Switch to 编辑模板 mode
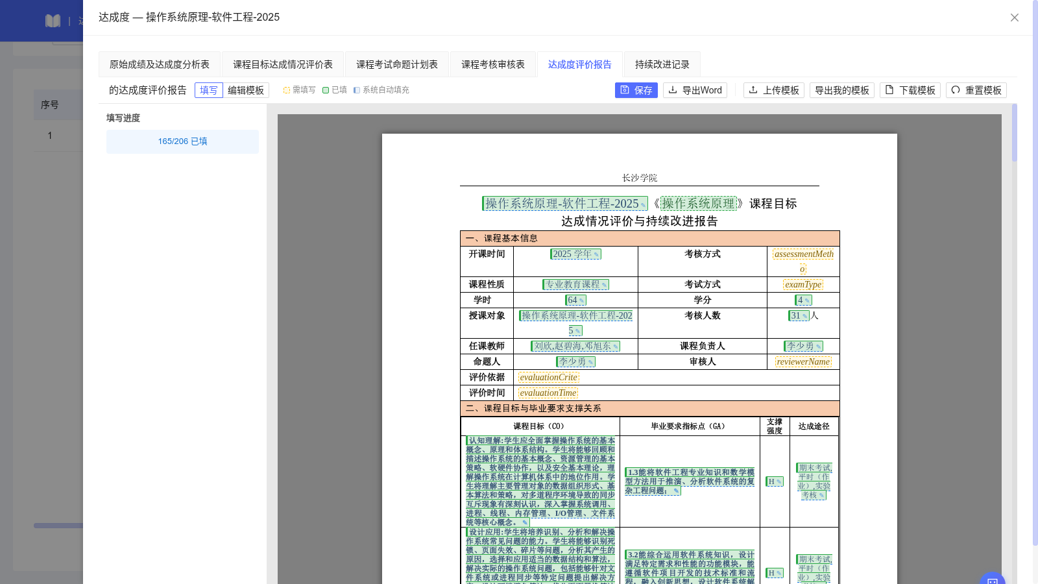Screen dimensions: 1038x584 (x=246, y=90)
